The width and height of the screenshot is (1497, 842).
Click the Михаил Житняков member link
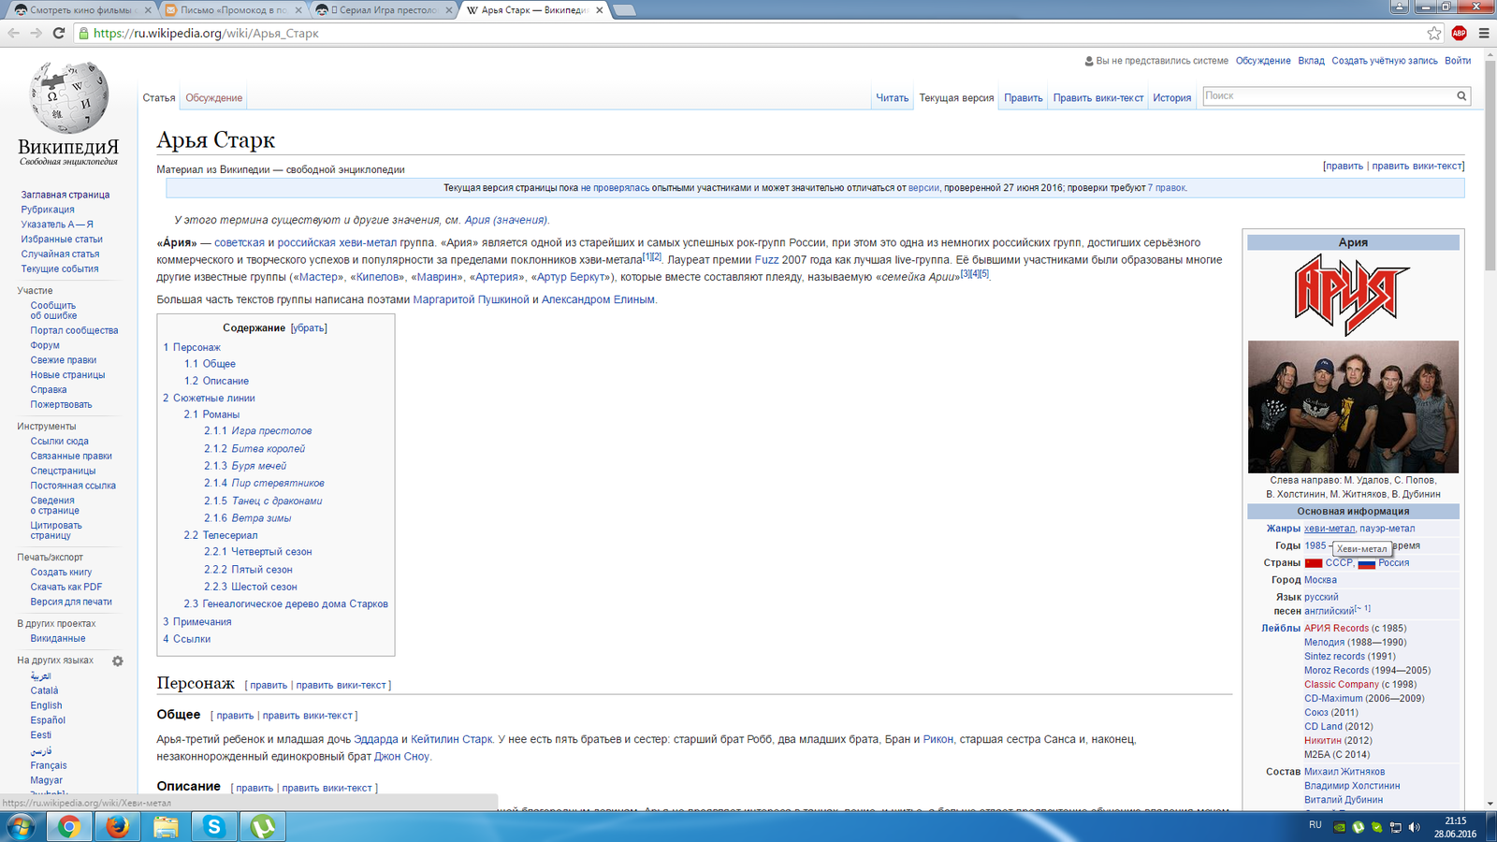pyautogui.click(x=1344, y=772)
